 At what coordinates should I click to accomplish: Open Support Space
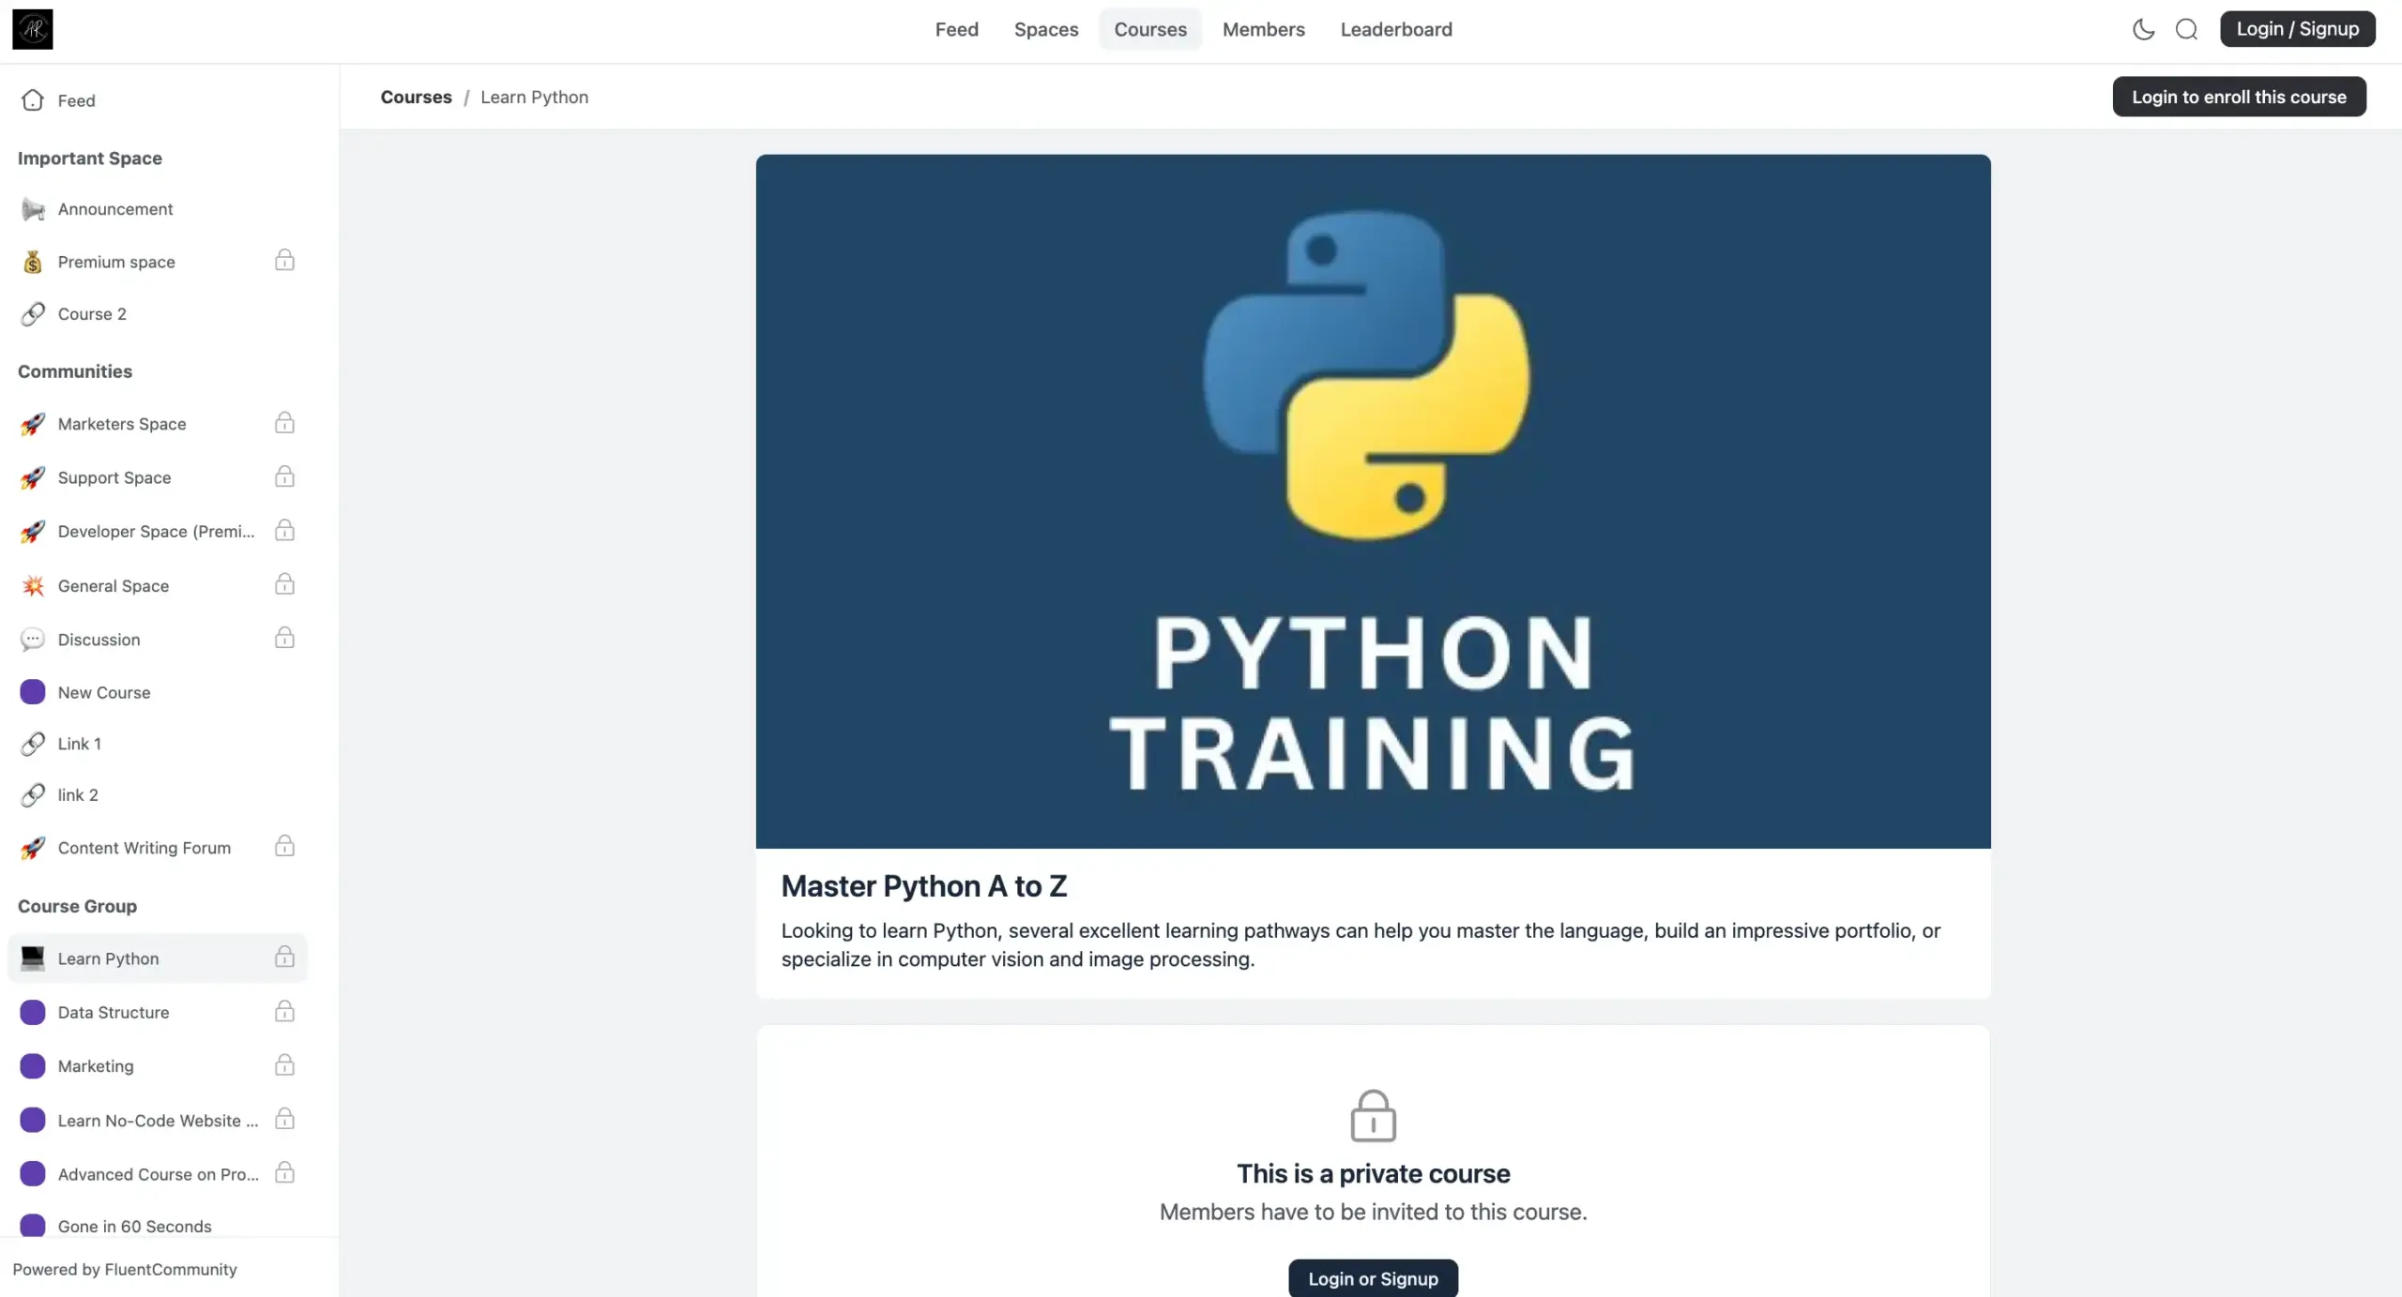tap(158, 477)
